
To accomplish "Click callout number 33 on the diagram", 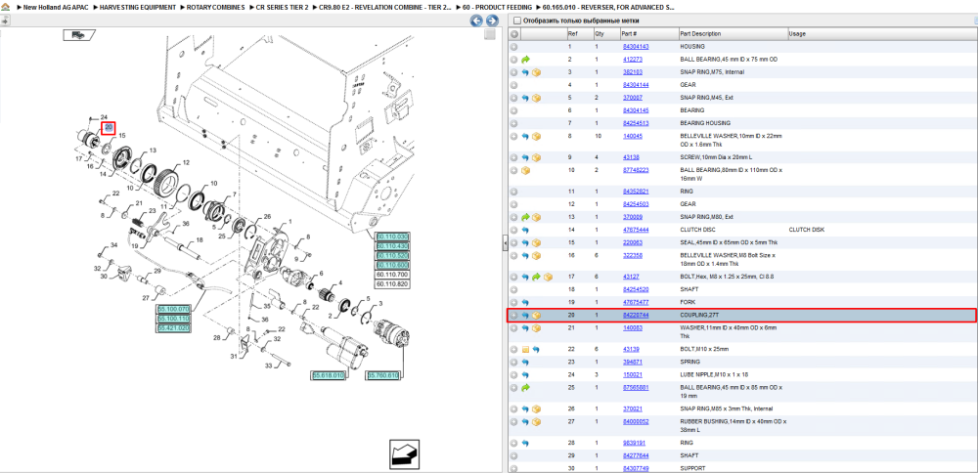I will coord(269,365).
